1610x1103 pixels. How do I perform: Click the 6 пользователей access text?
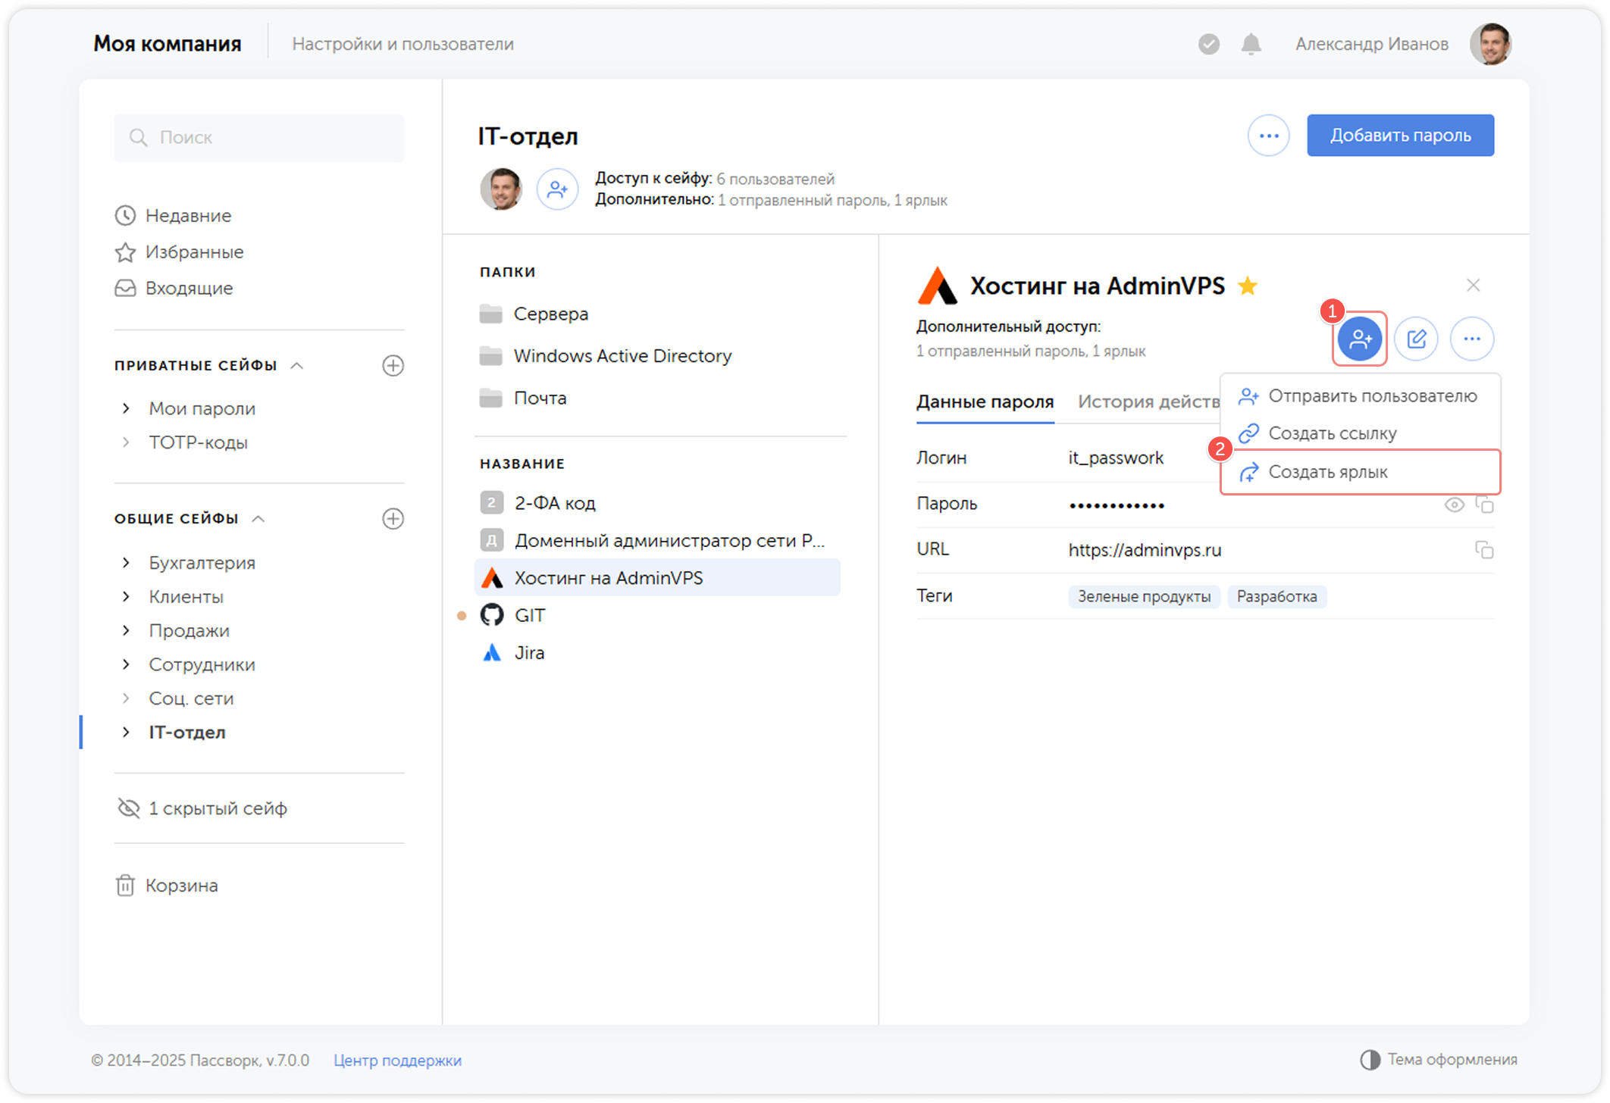[x=775, y=180]
